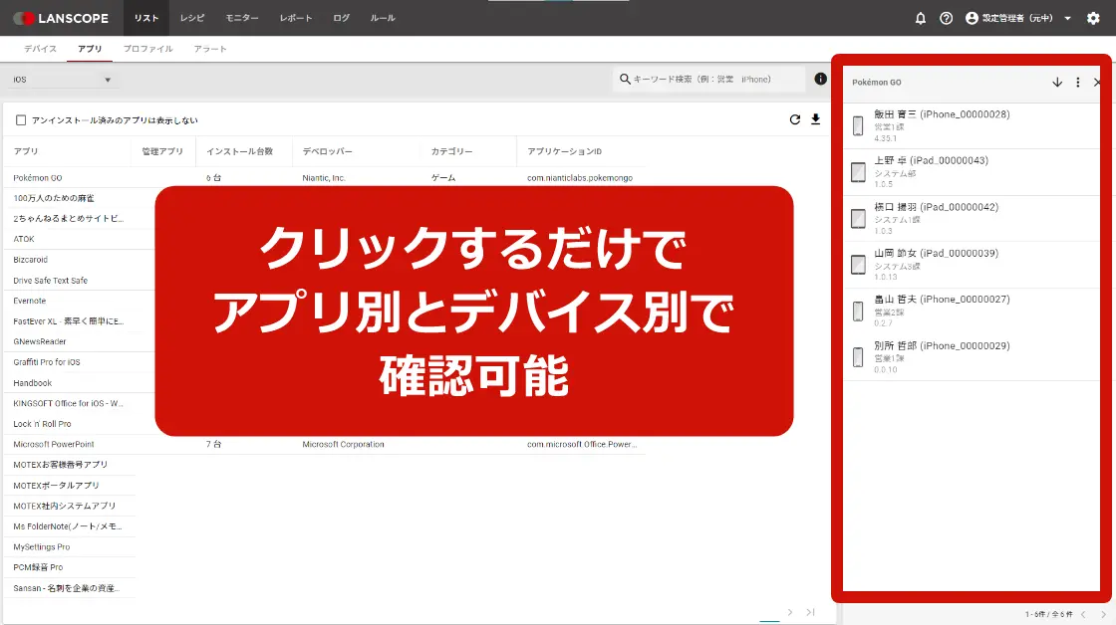The width and height of the screenshot is (1116, 625).
Task: Open the レポート menu
Action: pyautogui.click(x=296, y=18)
